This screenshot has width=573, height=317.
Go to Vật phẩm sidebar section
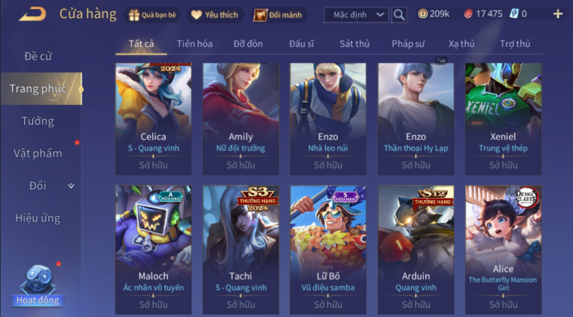(37, 153)
